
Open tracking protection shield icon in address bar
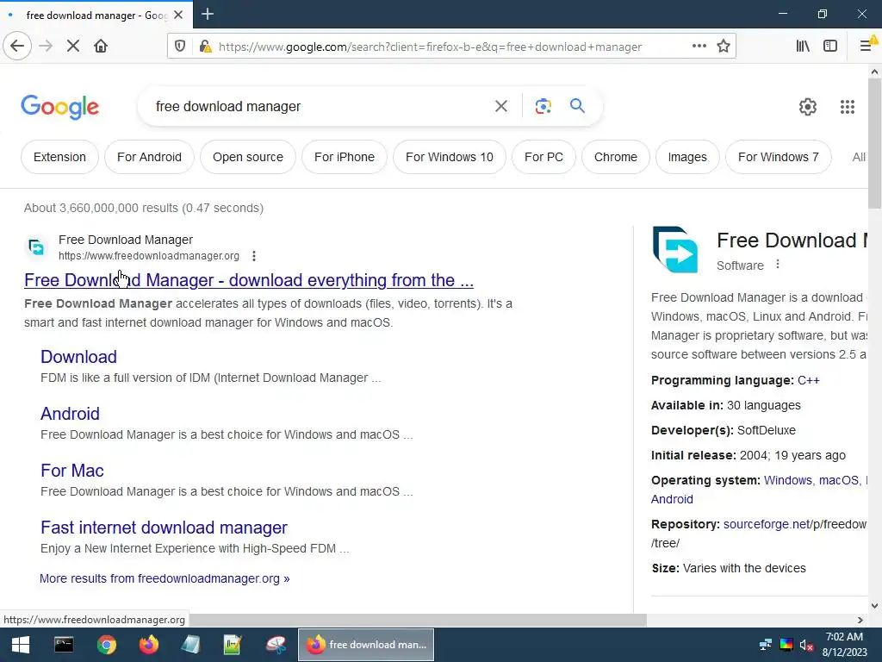[x=180, y=47]
